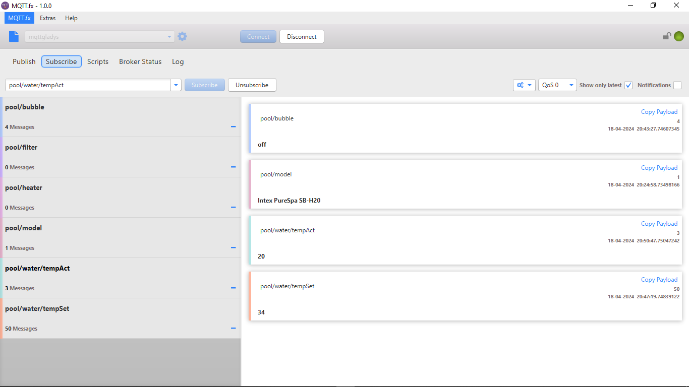Click the blue Subscribe button

point(205,85)
